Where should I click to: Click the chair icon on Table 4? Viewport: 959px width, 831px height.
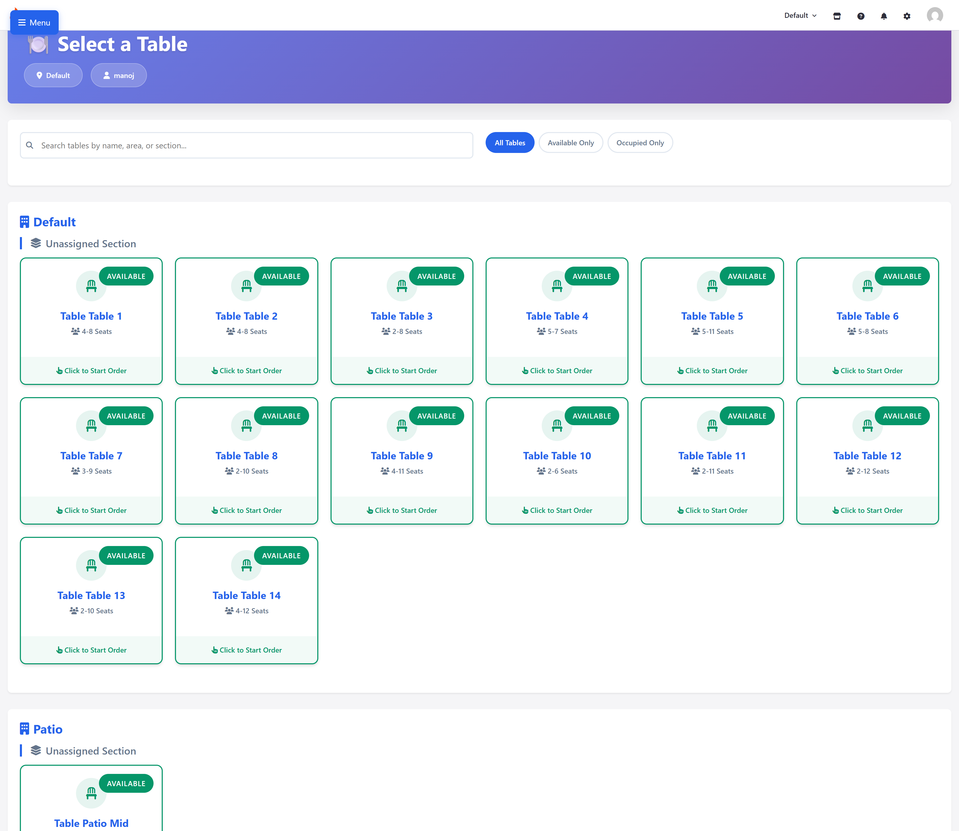point(557,286)
